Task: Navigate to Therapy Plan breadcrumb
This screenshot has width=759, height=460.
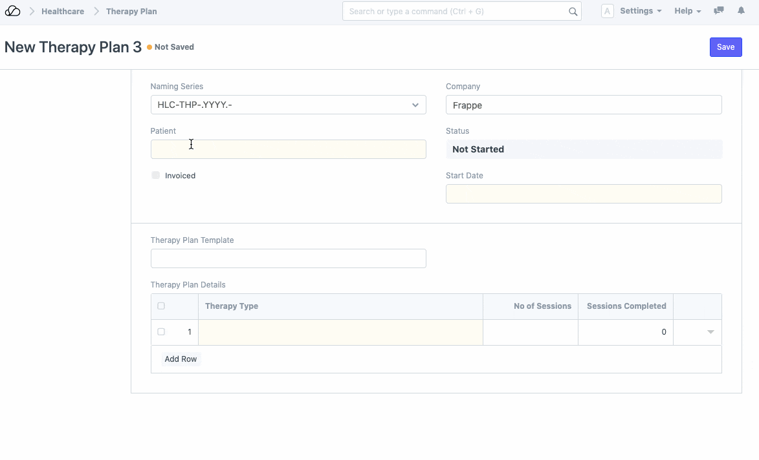Action: (x=131, y=11)
